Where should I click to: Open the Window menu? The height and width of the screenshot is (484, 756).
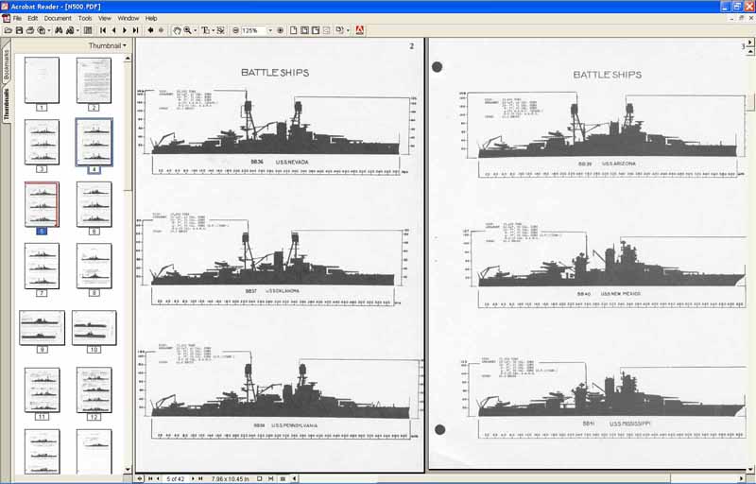(129, 18)
